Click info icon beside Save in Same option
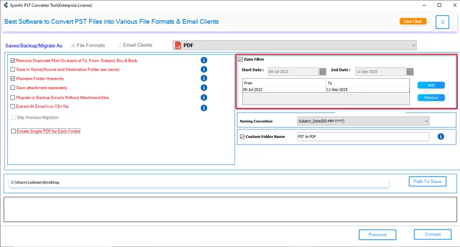 (204, 70)
